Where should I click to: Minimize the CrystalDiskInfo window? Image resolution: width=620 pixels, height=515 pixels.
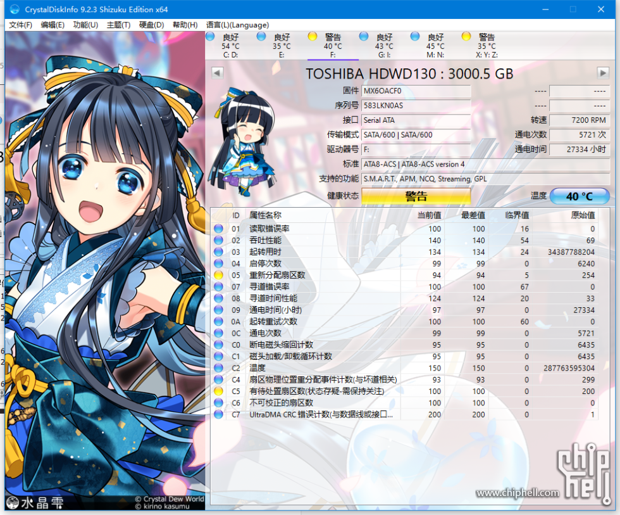545,9
